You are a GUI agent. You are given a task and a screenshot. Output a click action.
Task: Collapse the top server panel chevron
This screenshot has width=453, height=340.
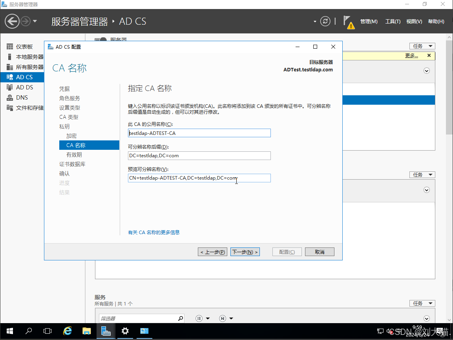point(426,71)
